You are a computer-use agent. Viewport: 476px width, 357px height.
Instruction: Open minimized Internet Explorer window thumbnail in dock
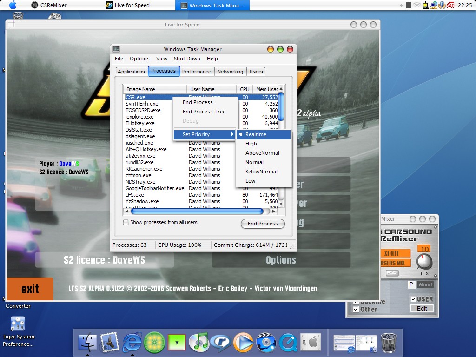(344, 344)
